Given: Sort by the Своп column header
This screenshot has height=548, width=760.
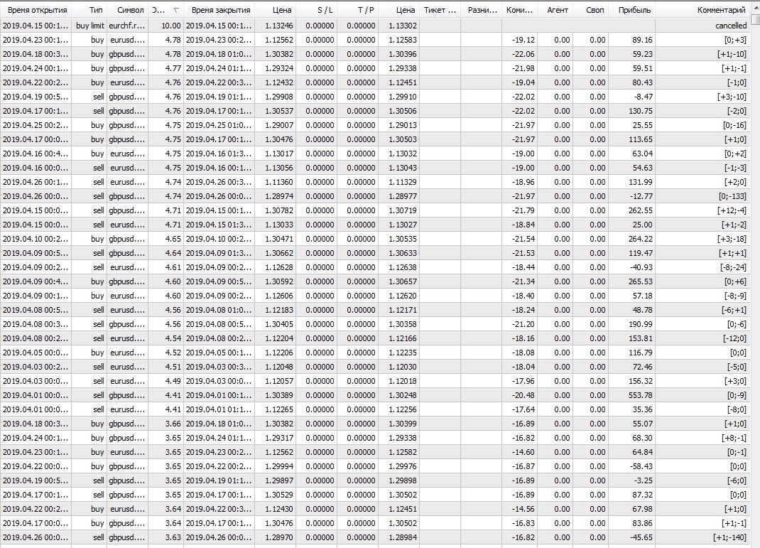Looking at the screenshot, I should (591, 10).
